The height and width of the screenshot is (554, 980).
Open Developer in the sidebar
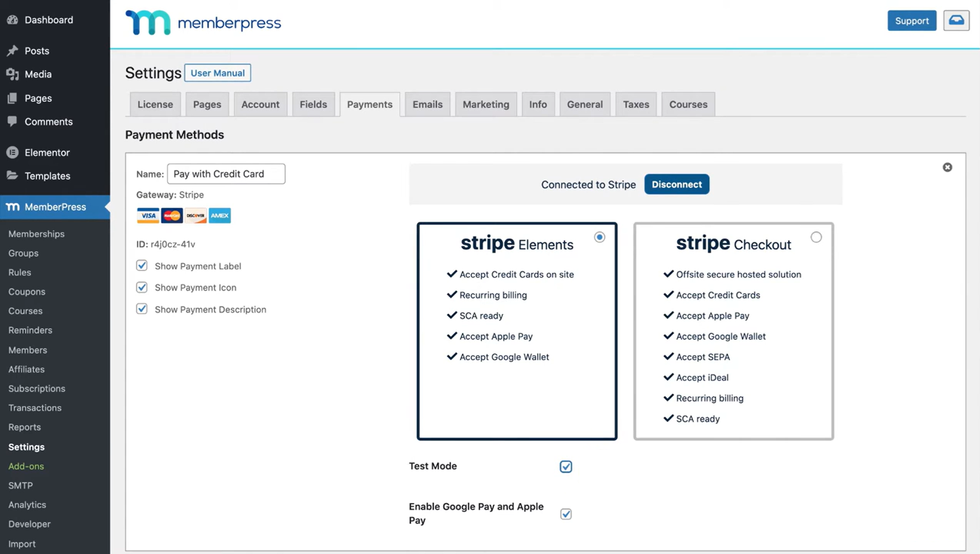point(29,524)
